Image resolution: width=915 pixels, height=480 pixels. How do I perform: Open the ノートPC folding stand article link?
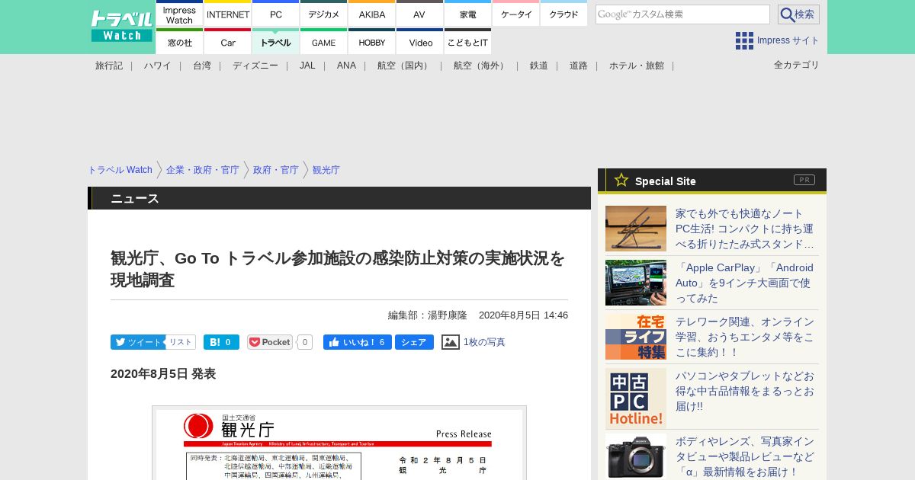tap(745, 229)
